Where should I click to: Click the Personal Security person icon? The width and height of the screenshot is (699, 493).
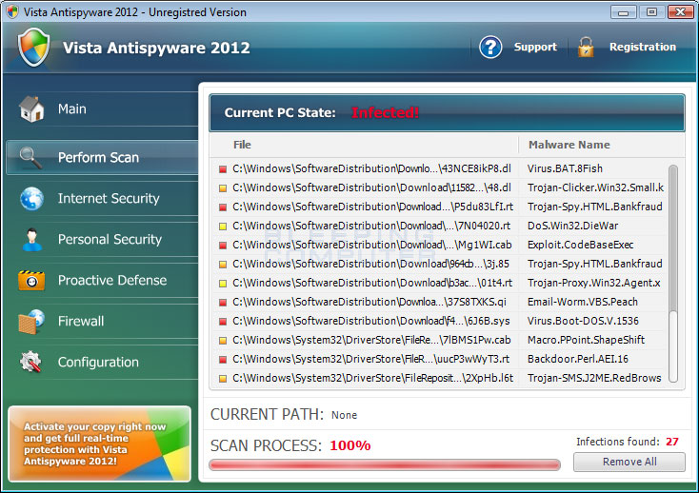pos(31,240)
